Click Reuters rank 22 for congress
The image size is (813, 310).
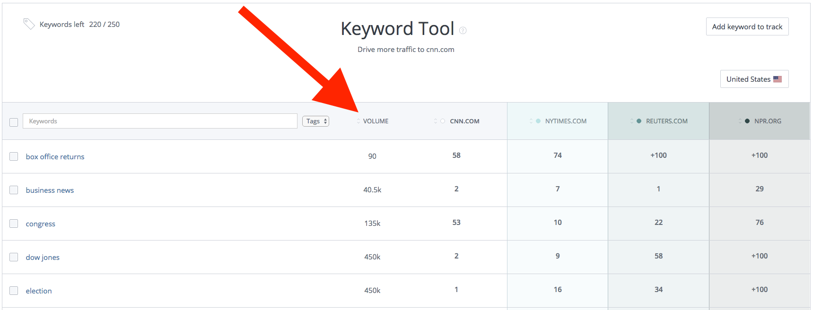[658, 222]
